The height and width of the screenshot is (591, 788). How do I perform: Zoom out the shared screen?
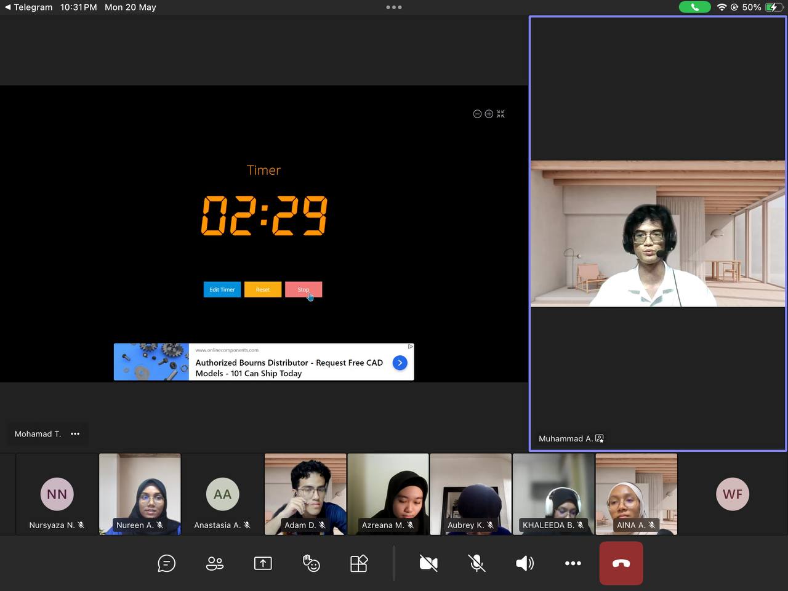(x=477, y=114)
